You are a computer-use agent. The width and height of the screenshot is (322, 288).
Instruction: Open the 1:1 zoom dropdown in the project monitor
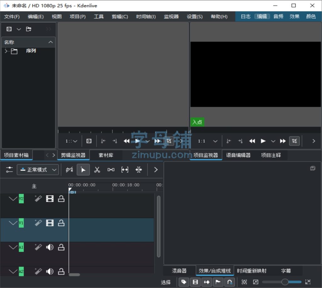(x=208, y=141)
